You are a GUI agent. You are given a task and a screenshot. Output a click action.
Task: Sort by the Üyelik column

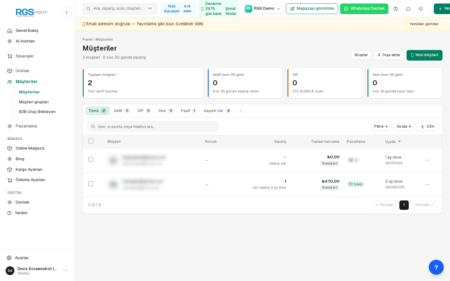[x=393, y=142]
